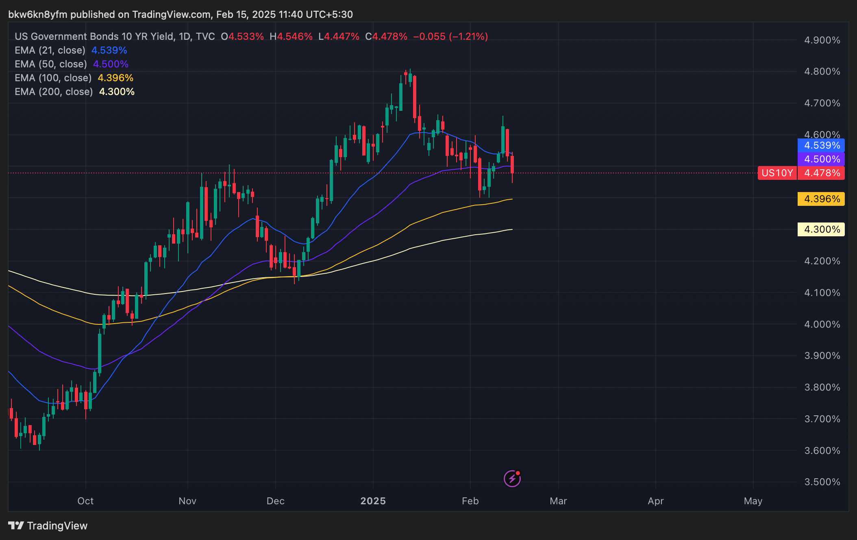857x540 pixels.
Task: Click the purple lightning bolt event icon
Action: click(x=512, y=479)
